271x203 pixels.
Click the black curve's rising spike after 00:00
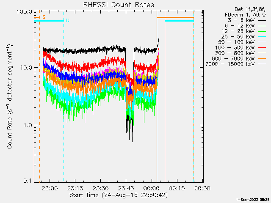158,43
